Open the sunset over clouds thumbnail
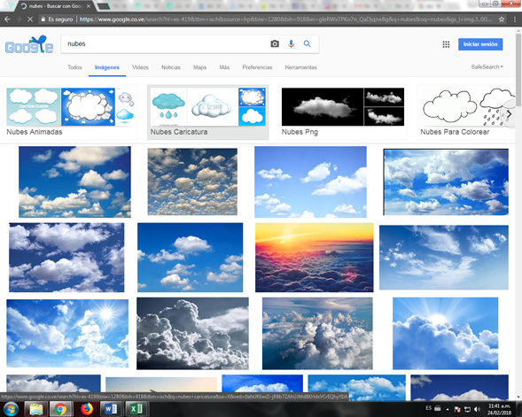 (x=315, y=258)
